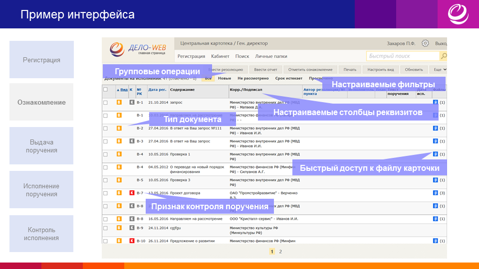Click the magnifier icon beside quick search
Viewport: 479px width, 269px height.
[444, 56]
